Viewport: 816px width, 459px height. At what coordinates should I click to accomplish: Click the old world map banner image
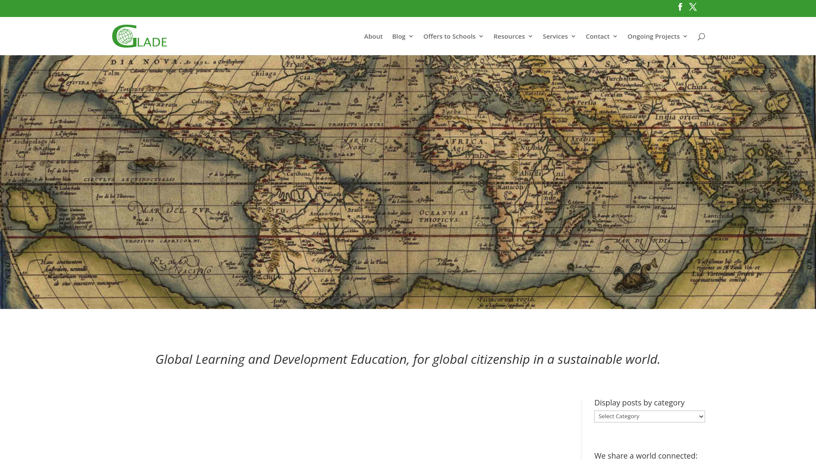point(408,182)
